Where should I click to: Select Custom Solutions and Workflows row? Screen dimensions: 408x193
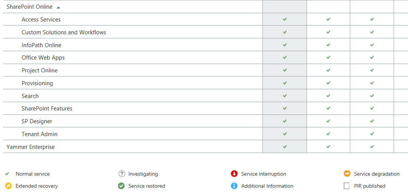click(x=64, y=32)
